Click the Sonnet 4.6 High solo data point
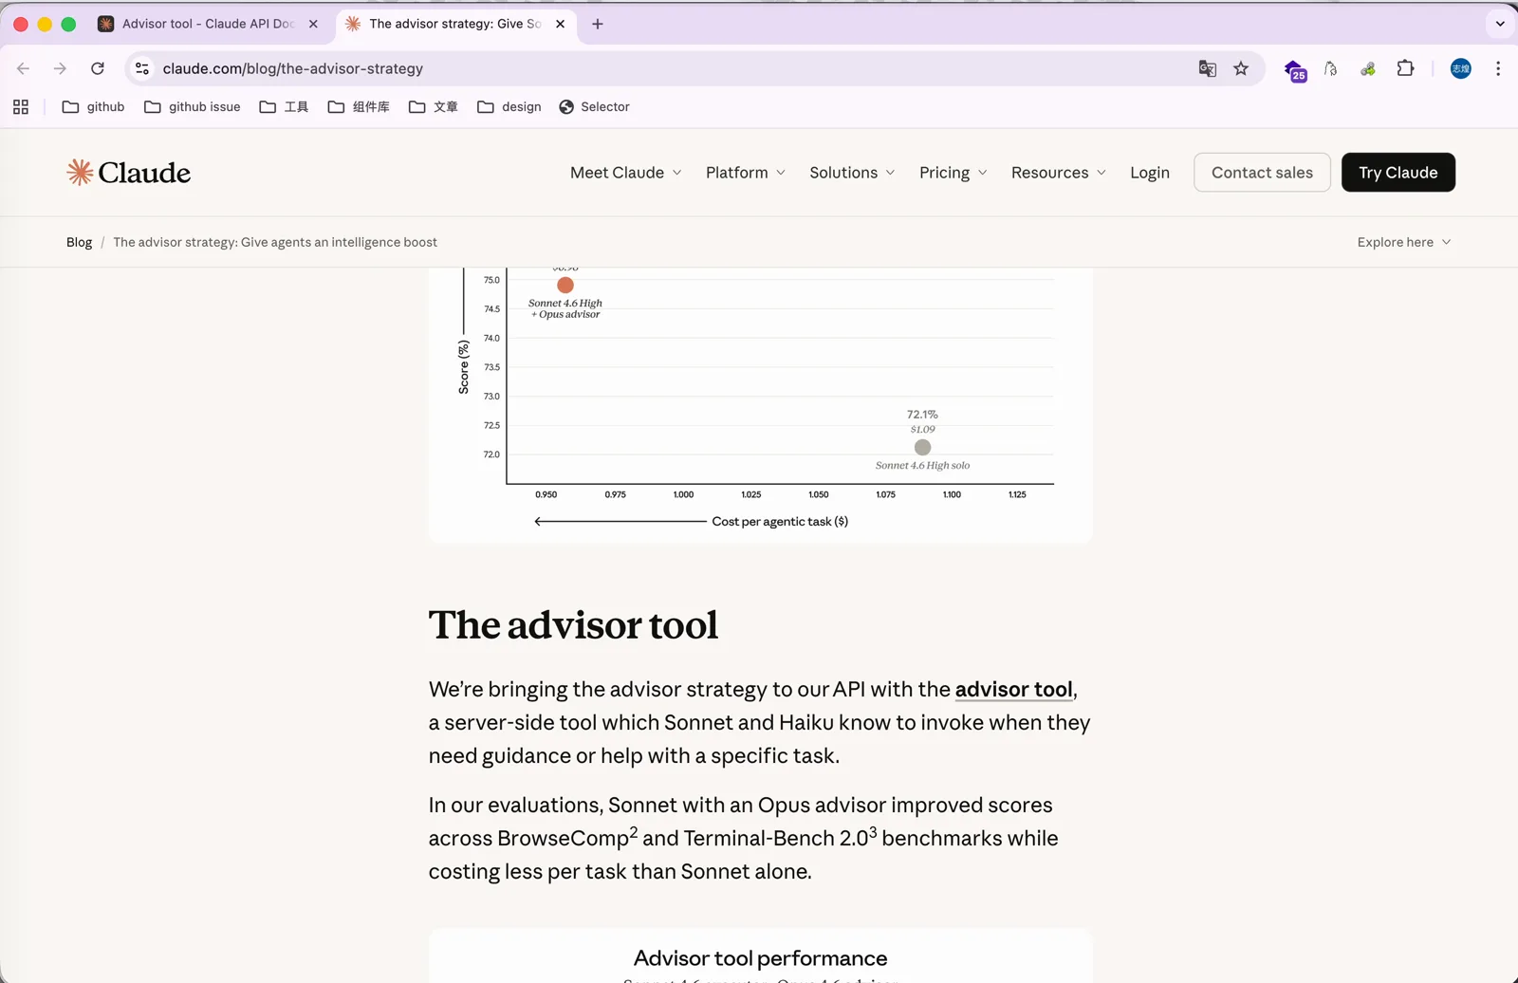 coord(922,447)
